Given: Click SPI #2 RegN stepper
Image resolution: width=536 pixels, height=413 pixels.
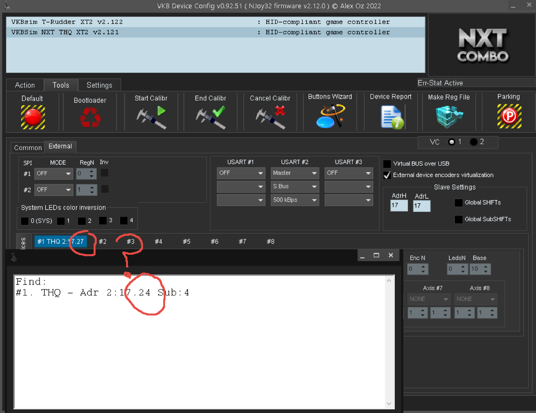Looking at the screenshot, I should pyautogui.click(x=87, y=190).
